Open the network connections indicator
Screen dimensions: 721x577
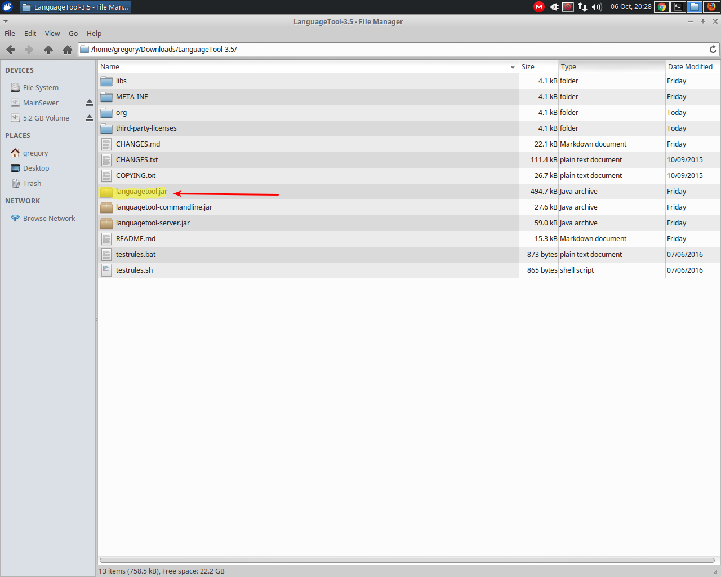click(x=582, y=7)
